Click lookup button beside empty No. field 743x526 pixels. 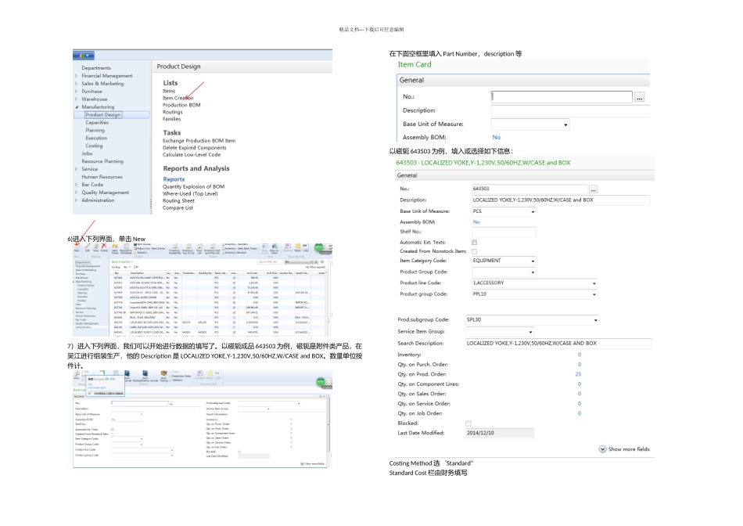click(640, 97)
